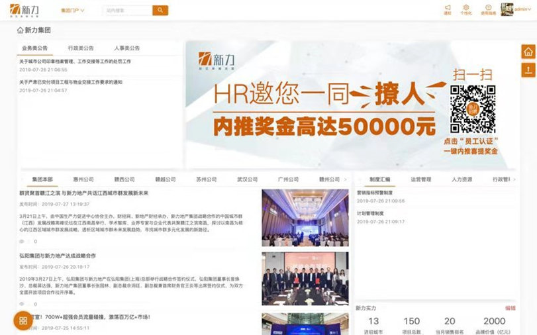This screenshot has width=537, height=335.
Task: Click the 新力实力 section heading
Action: [x=366, y=309]
